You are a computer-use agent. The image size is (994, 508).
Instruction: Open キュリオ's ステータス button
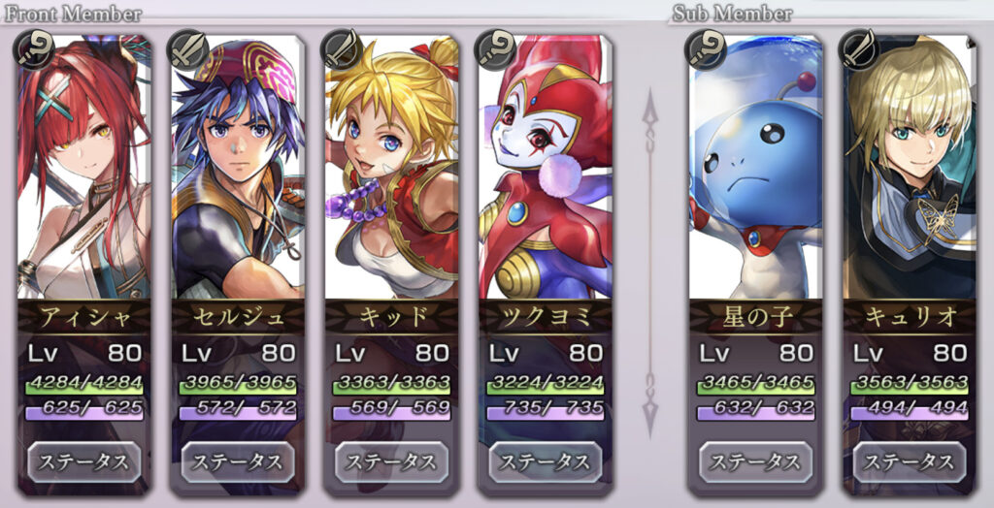[910, 462]
